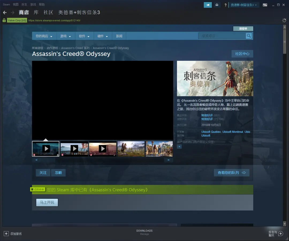Open the Ubisoft Montreal developer link
Viewport: 289px width, 241px height.
(x=233, y=132)
